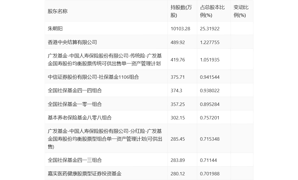Select 基本养老保险基金八零八组合
This screenshot has width=298, height=180.
80,118
